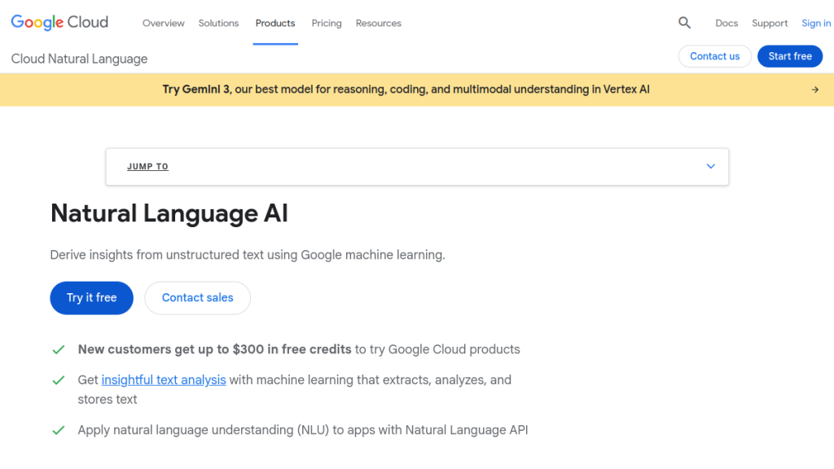The height and width of the screenshot is (469, 834).
Task: Click the Contact sales button
Action: (197, 298)
